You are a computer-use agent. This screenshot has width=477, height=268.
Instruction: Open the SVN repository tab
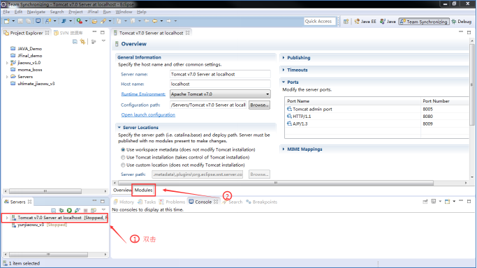coord(68,33)
